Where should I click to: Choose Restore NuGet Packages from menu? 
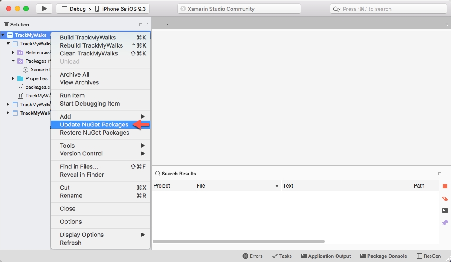(95, 133)
